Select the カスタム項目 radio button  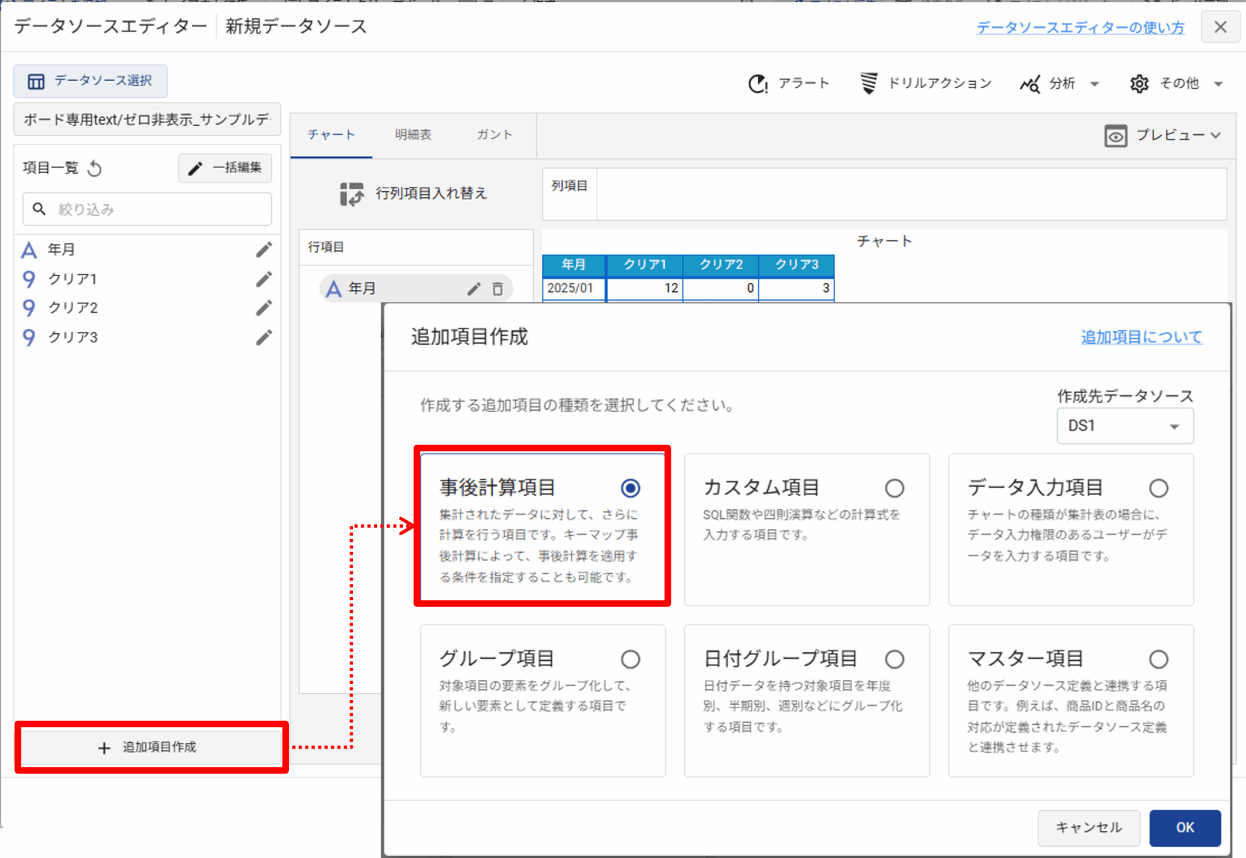[x=894, y=488]
